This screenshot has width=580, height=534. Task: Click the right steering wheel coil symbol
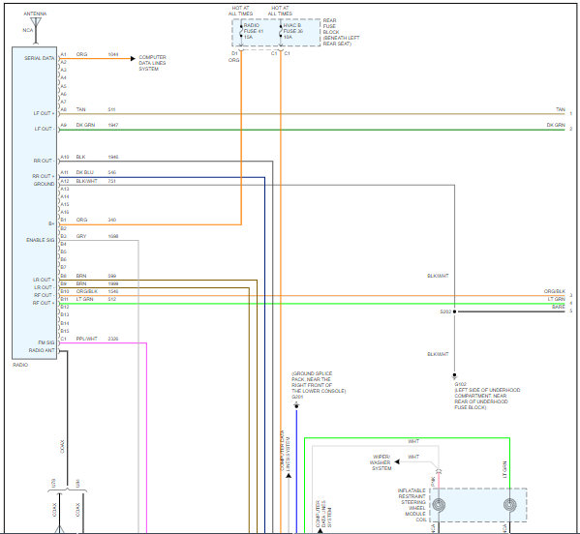[x=510, y=505]
